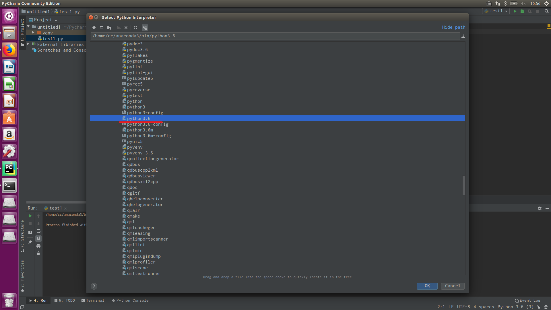Cancel the interpreter selection dialog
551x310 pixels.
[453, 286]
